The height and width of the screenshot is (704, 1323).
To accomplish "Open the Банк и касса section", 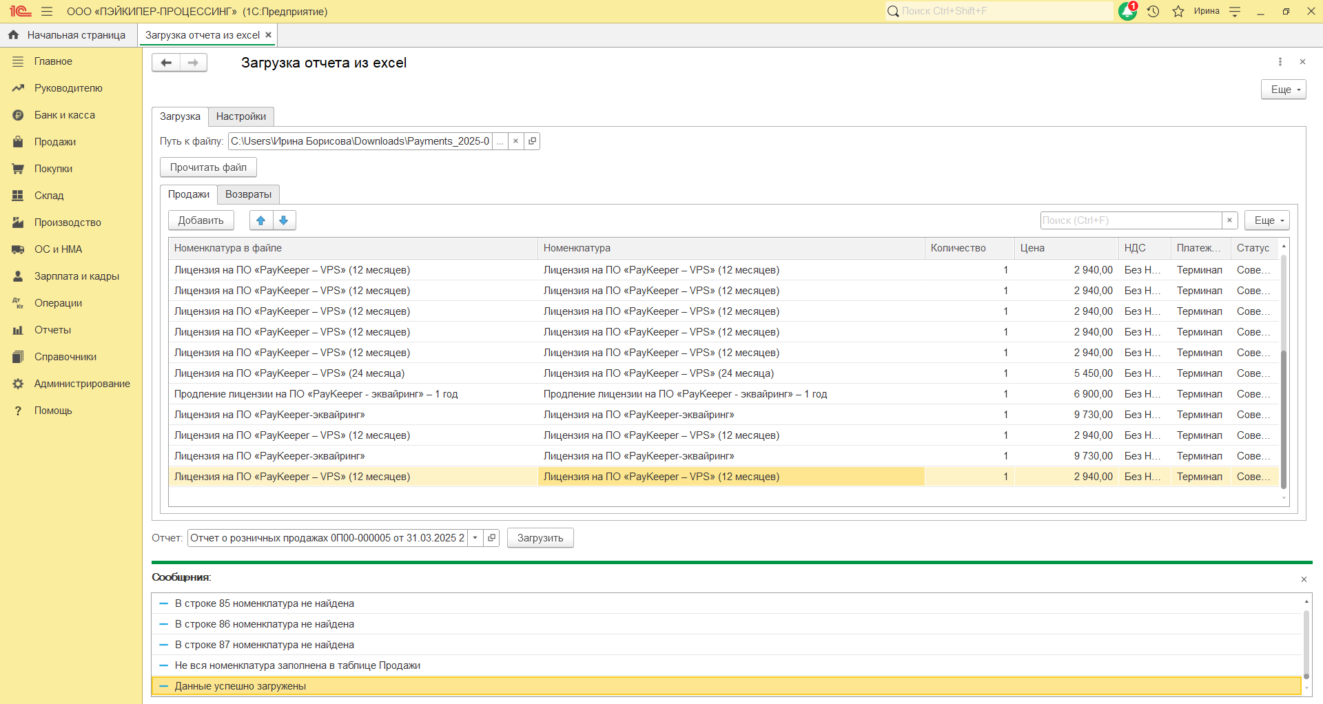I will point(65,115).
